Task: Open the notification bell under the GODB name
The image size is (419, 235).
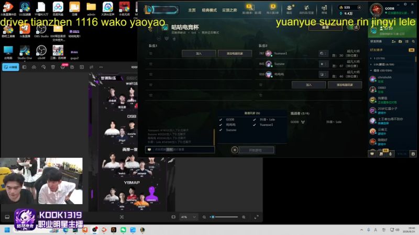Action: pos(412,13)
